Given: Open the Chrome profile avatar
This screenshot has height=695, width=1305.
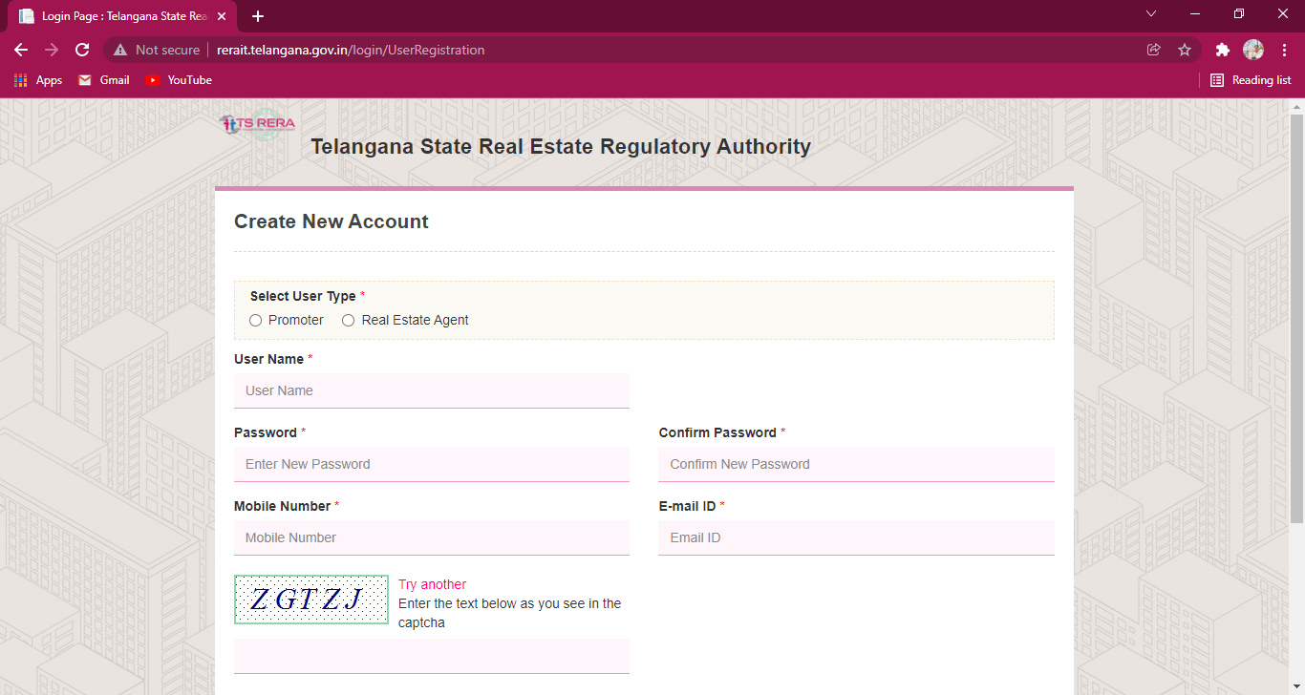Looking at the screenshot, I should pyautogui.click(x=1253, y=50).
